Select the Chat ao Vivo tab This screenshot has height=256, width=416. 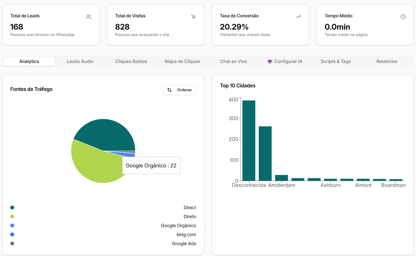tap(233, 61)
